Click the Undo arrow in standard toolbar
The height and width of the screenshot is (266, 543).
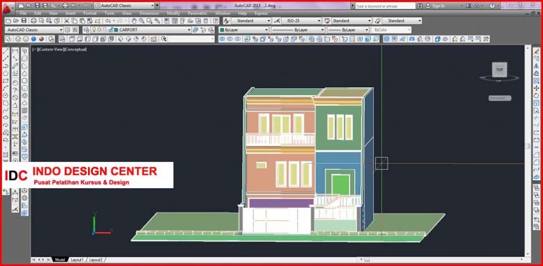tap(108, 21)
